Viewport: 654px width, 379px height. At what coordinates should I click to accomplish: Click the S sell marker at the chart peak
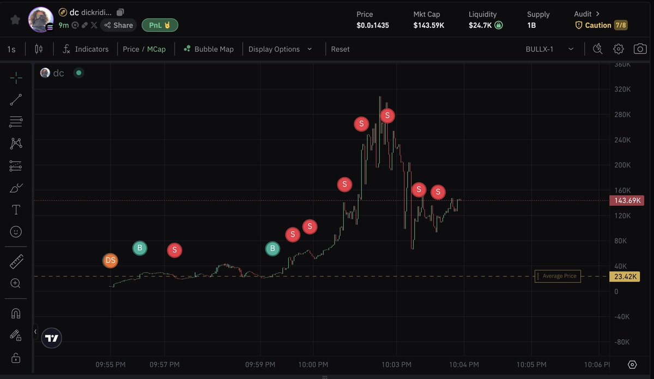pos(387,116)
